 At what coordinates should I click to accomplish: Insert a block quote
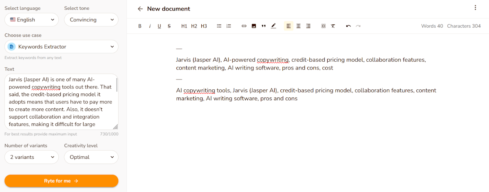264,26
